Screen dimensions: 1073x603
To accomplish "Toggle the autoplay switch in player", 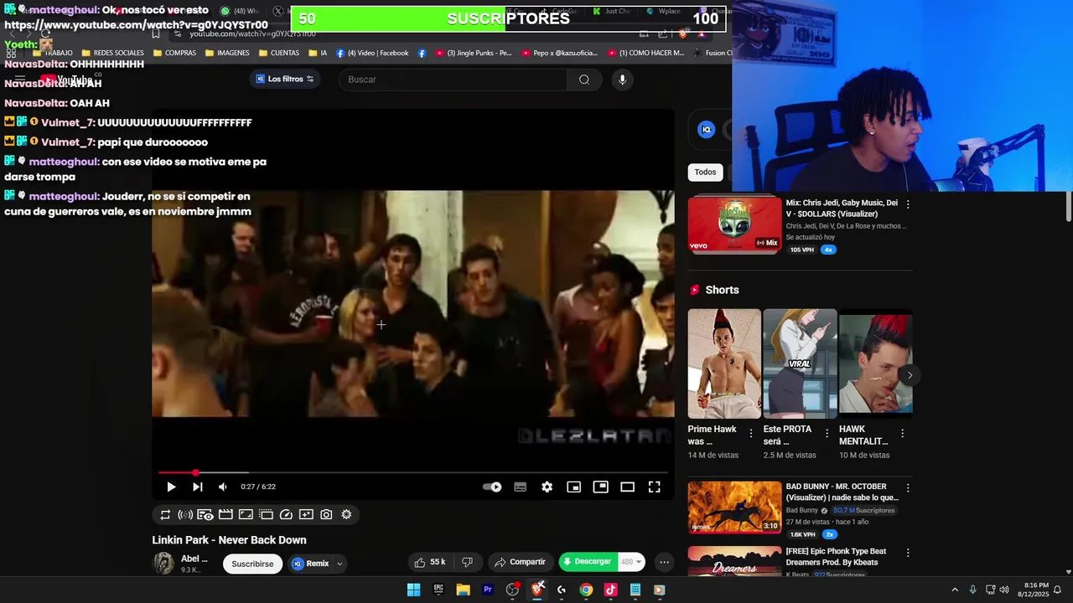I will 492,487.
